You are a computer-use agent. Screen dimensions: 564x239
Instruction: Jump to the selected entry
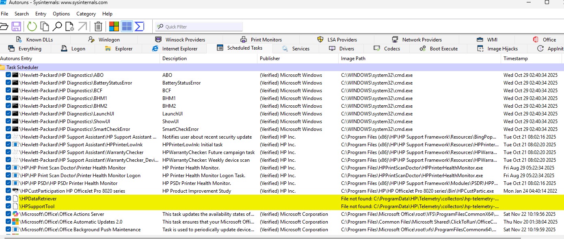coord(83,26)
